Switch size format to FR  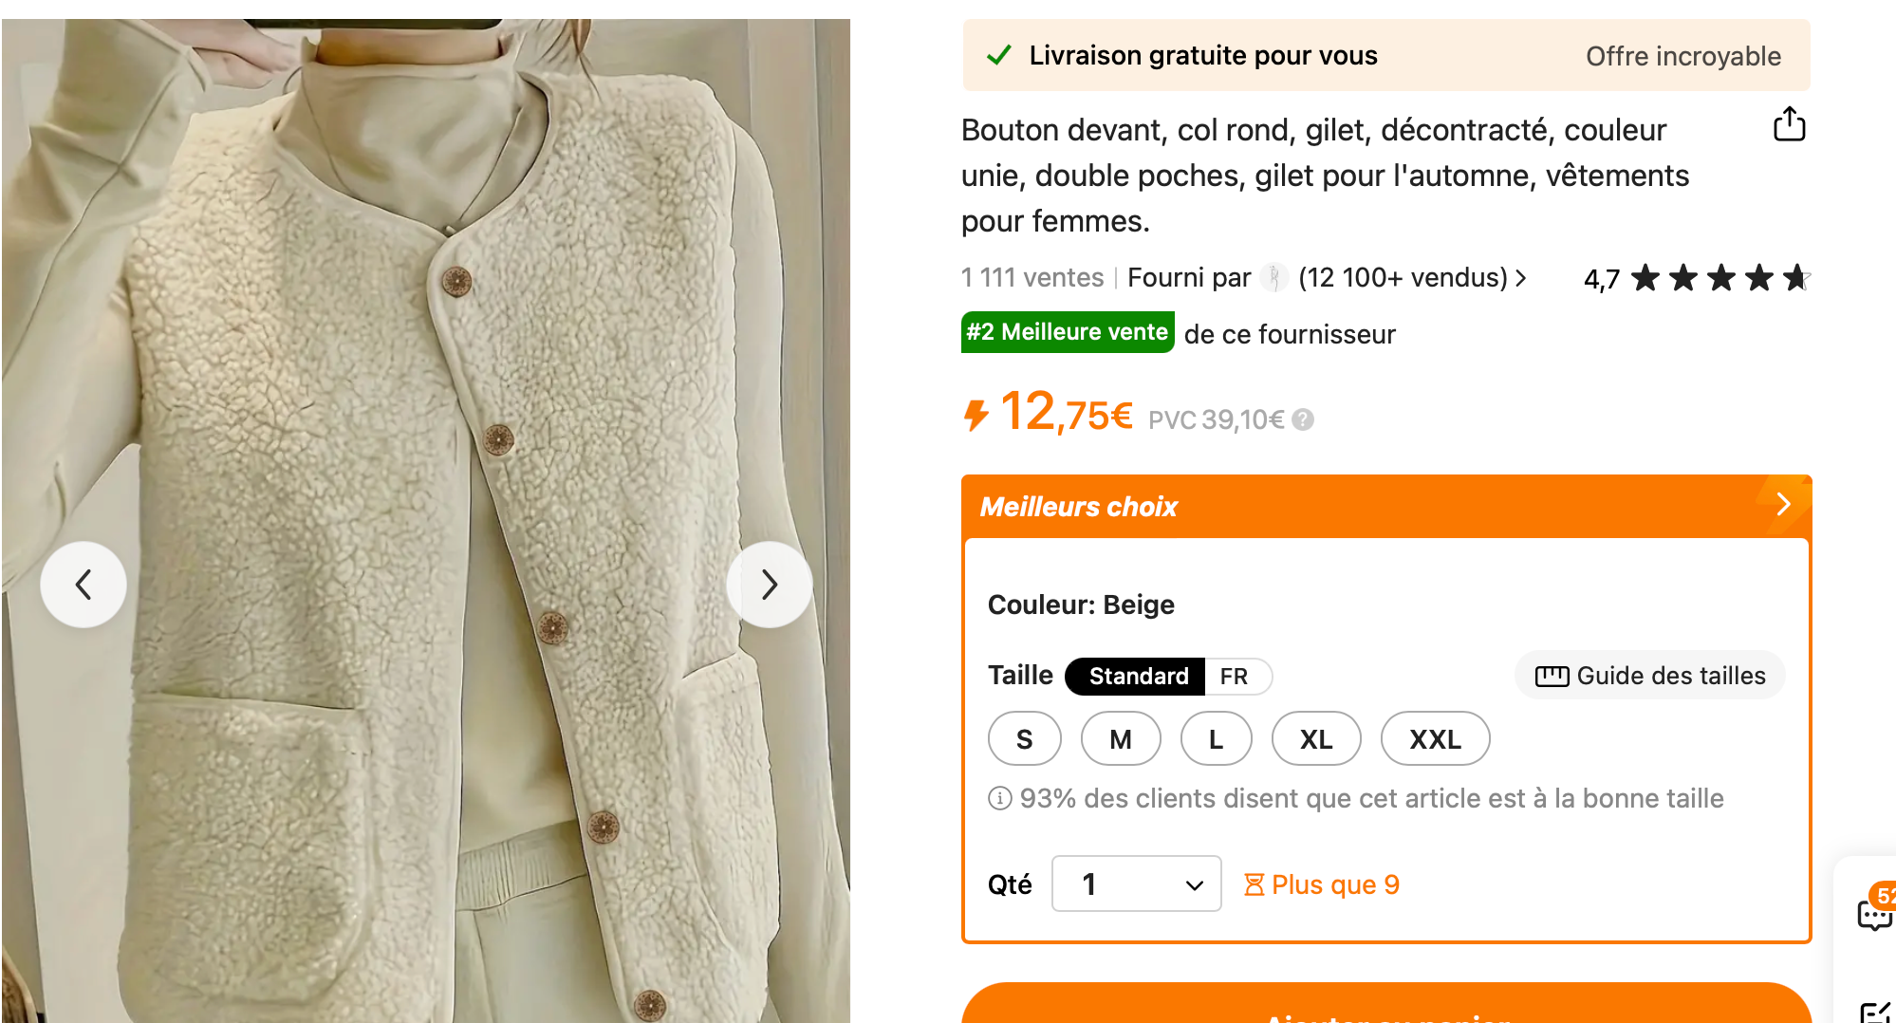[1234, 676]
